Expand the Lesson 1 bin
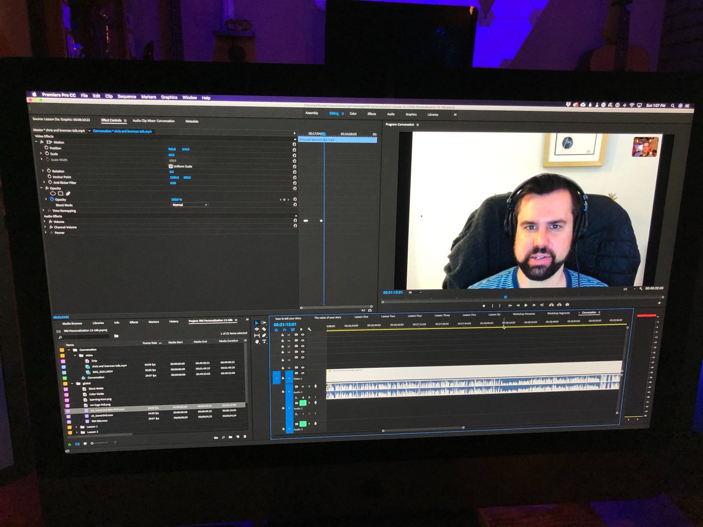 tap(76, 427)
